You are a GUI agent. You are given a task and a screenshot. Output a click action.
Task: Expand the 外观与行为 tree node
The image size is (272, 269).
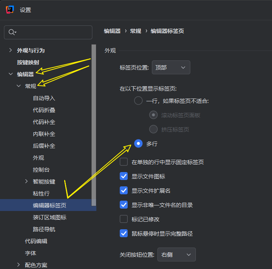[11, 50]
